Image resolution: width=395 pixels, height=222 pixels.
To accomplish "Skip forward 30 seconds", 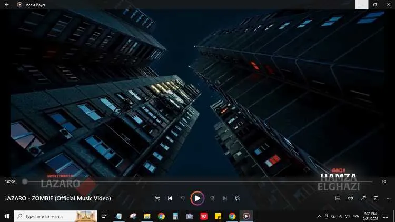I will [212, 198].
